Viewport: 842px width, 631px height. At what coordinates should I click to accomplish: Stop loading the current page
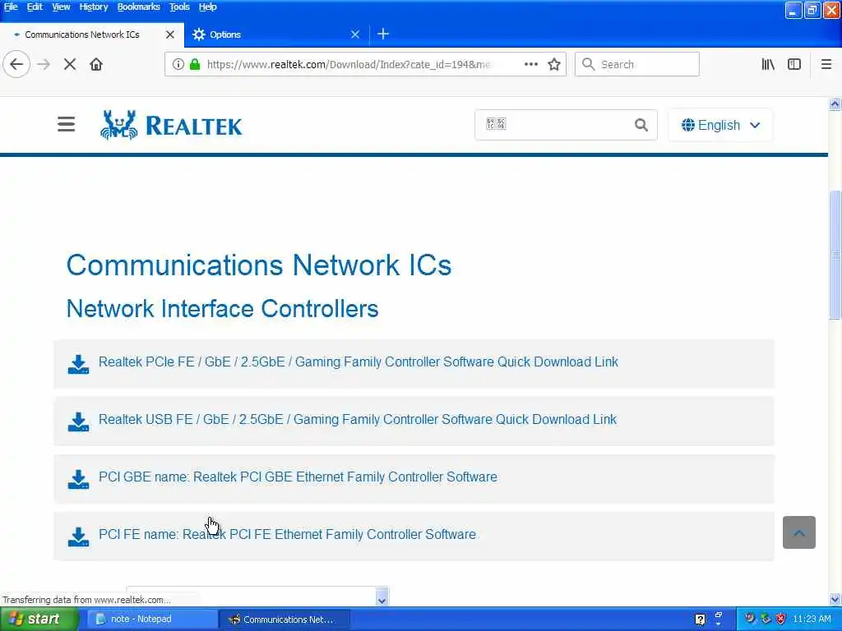[x=70, y=64]
